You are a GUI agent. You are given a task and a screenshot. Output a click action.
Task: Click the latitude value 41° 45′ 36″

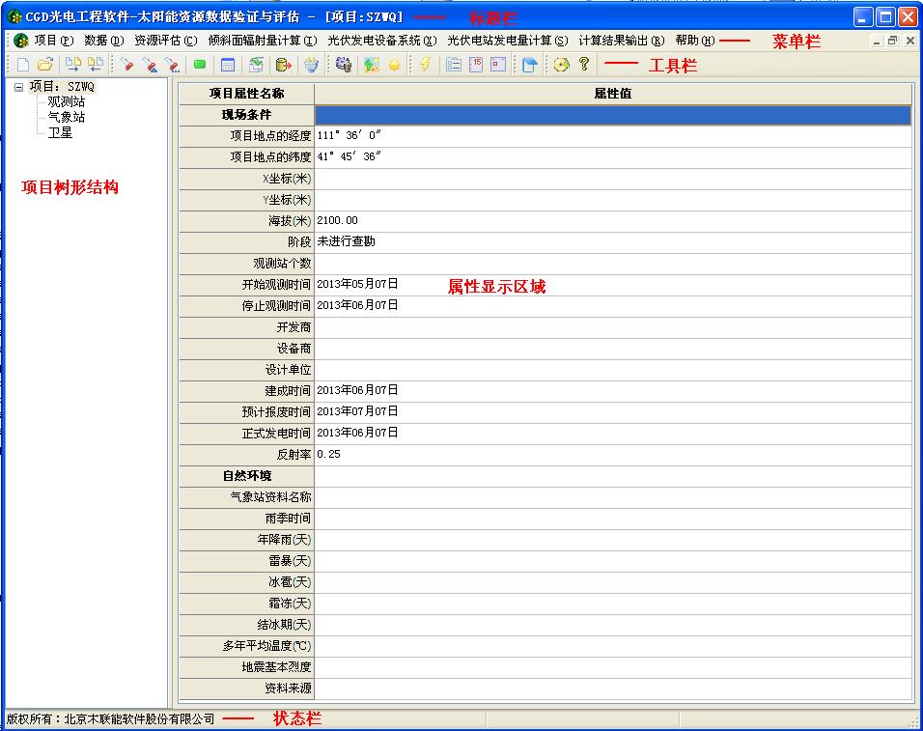(x=350, y=156)
